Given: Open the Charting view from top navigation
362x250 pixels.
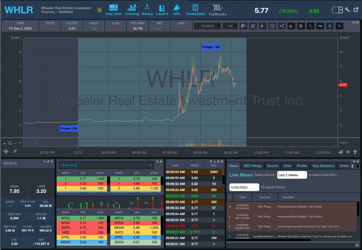Looking at the screenshot, I should (x=132, y=9).
